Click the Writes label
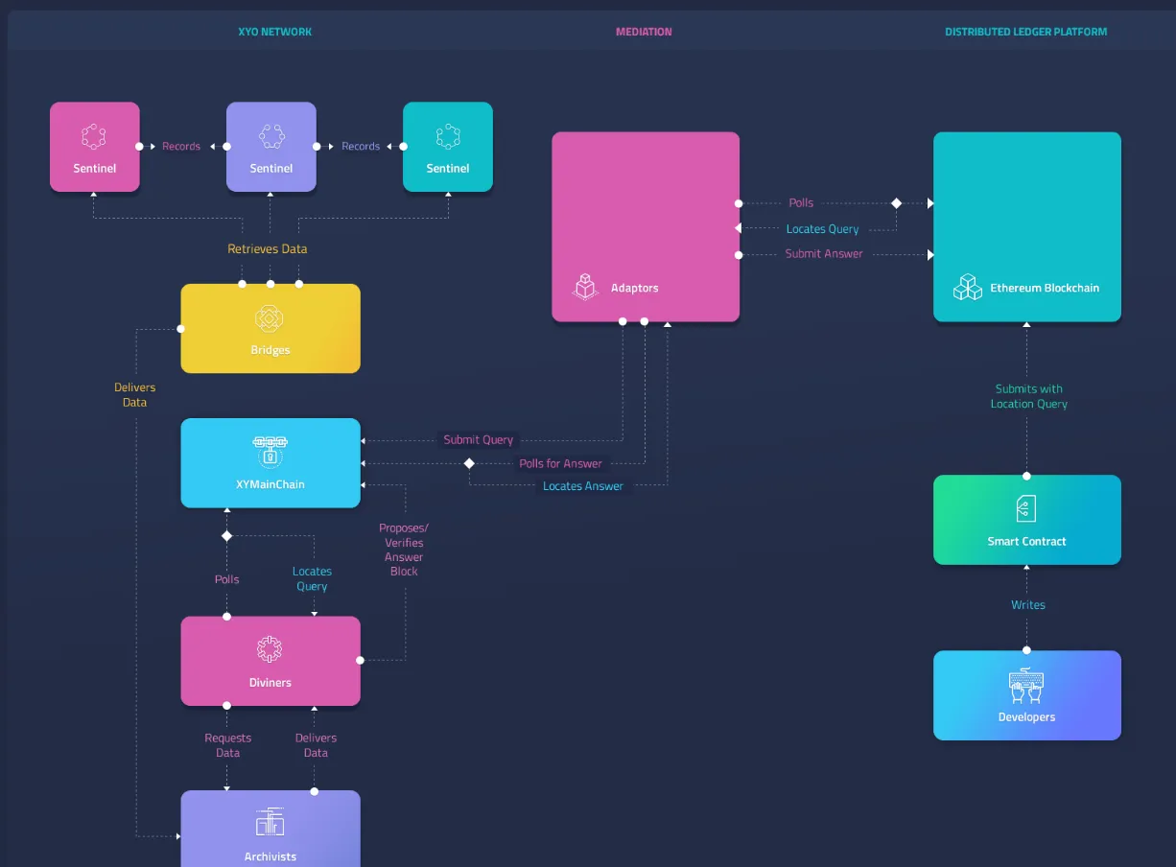 (x=1028, y=605)
